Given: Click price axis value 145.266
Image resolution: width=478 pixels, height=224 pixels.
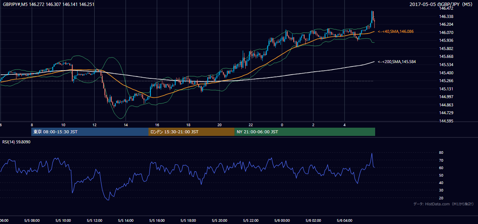Looking at the screenshot, I should pyautogui.click(x=446, y=81).
